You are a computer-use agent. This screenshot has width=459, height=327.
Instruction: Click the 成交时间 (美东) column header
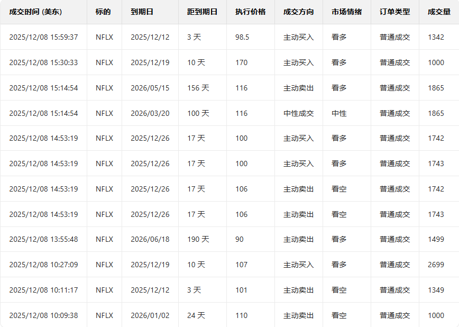(35, 12)
